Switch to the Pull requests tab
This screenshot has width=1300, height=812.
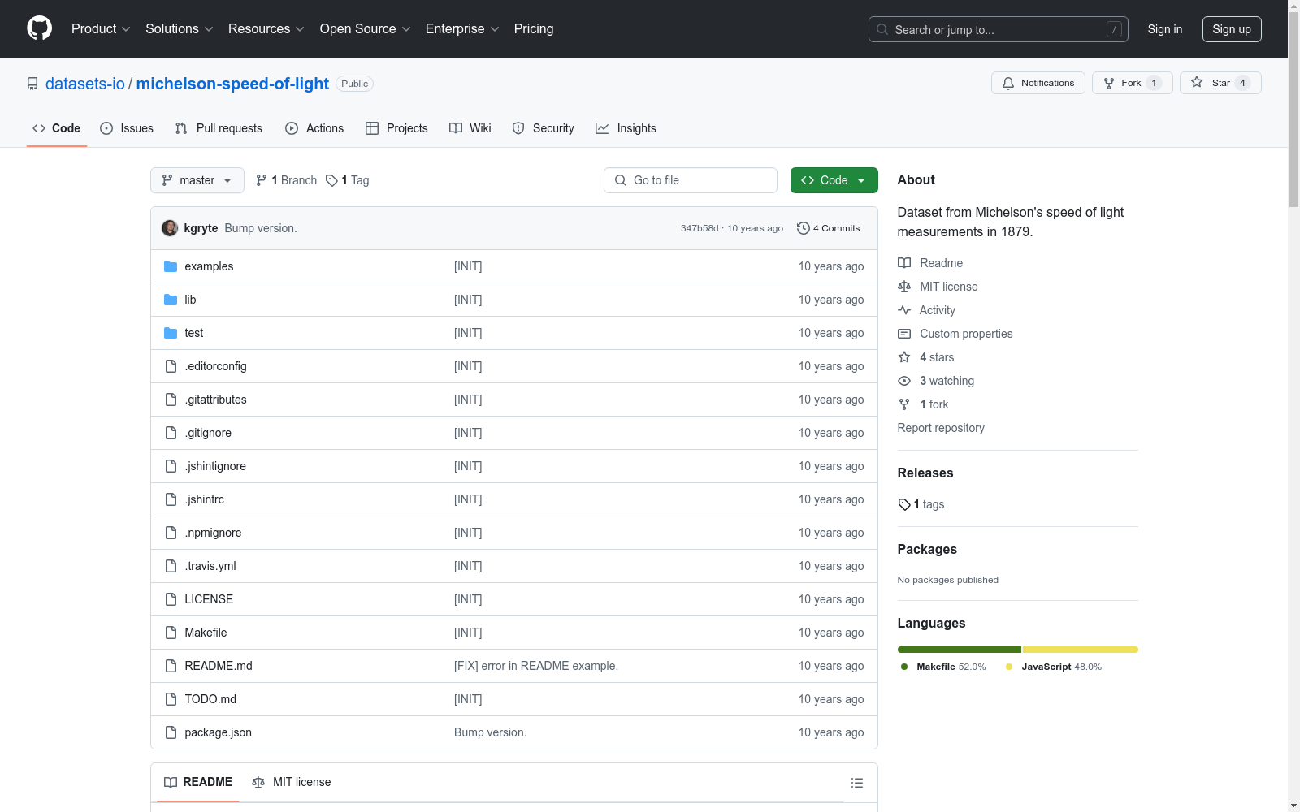219,128
